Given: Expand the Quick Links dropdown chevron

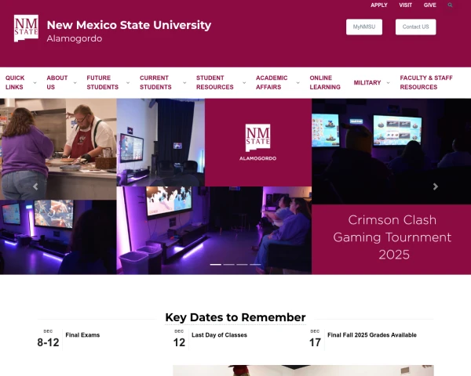Looking at the screenshot, I should click(x=35, y=83).
